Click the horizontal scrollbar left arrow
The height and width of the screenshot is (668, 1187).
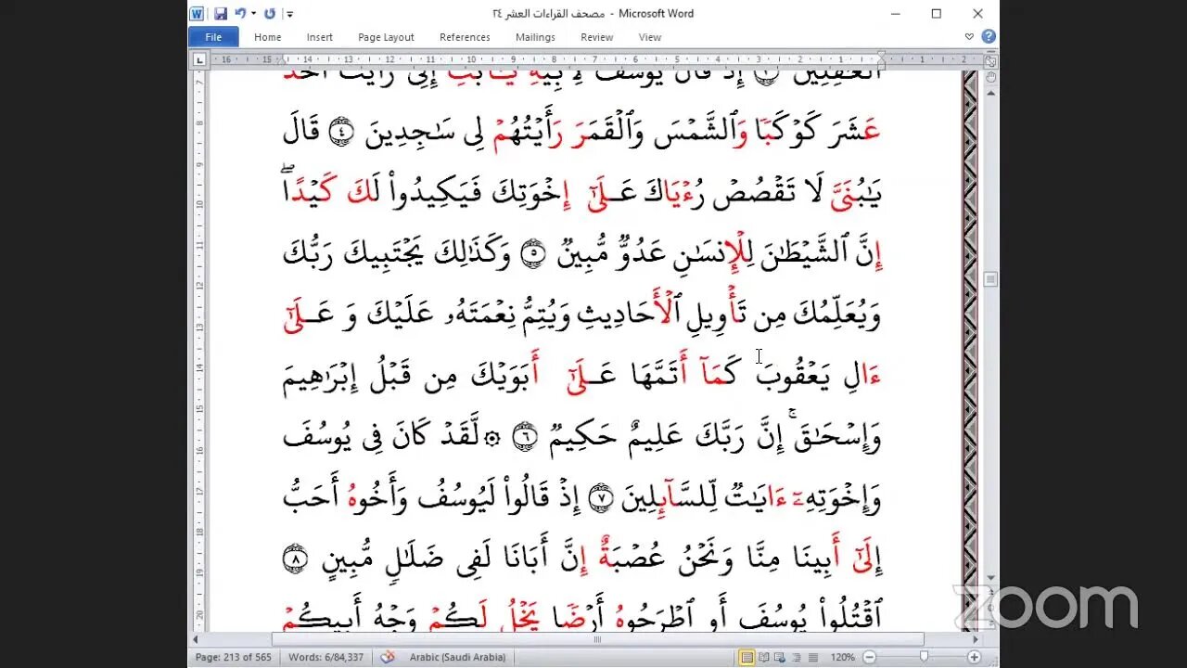(198, 639)
